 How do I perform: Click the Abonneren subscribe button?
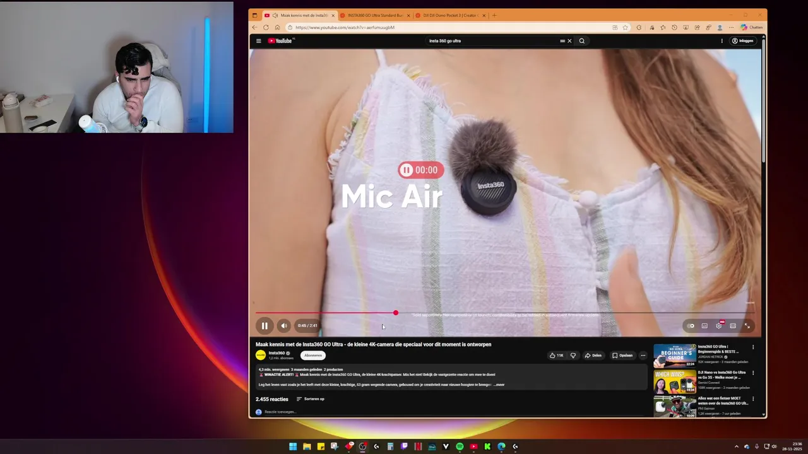pos(313,355)
